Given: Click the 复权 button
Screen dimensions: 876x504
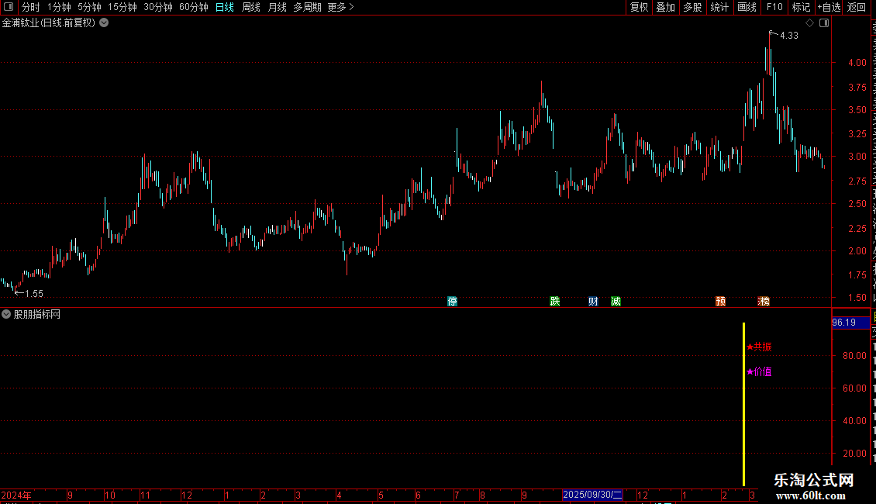Looking at the screenshot, I should click(639, 7).
